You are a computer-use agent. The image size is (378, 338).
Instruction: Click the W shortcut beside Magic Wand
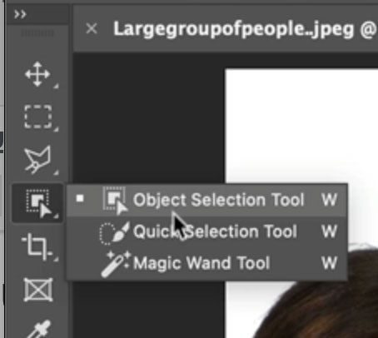click(329, 262)
